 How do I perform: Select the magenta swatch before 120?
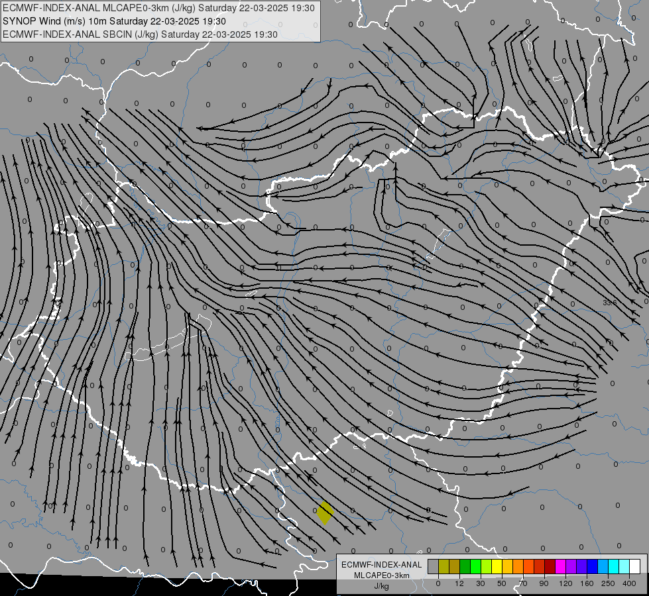pyautogui.click(x=561, y=566)
